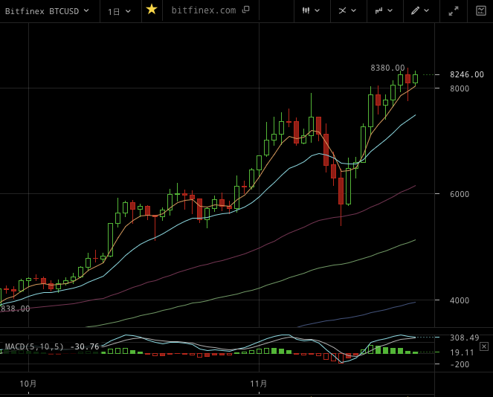Click the 19.11 MACD histogram value
Screen dimensions: 493x397
coord(462,352)
